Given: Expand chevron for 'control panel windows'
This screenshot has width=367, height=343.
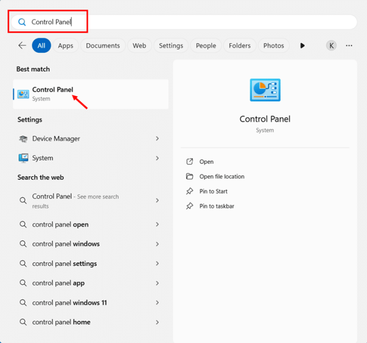Looking at the screenshot, I should point(158,244).
